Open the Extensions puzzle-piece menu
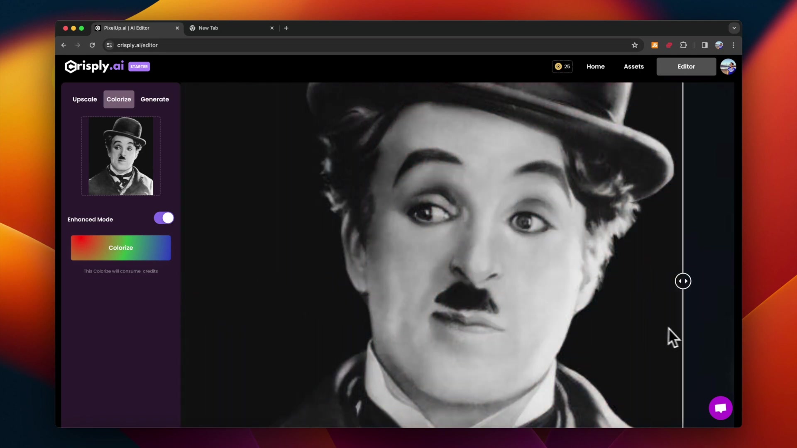 tap(683, 45)
